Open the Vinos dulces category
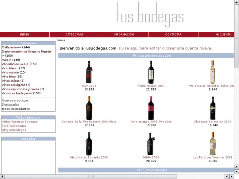239x179 pixels. click(11, 81)
